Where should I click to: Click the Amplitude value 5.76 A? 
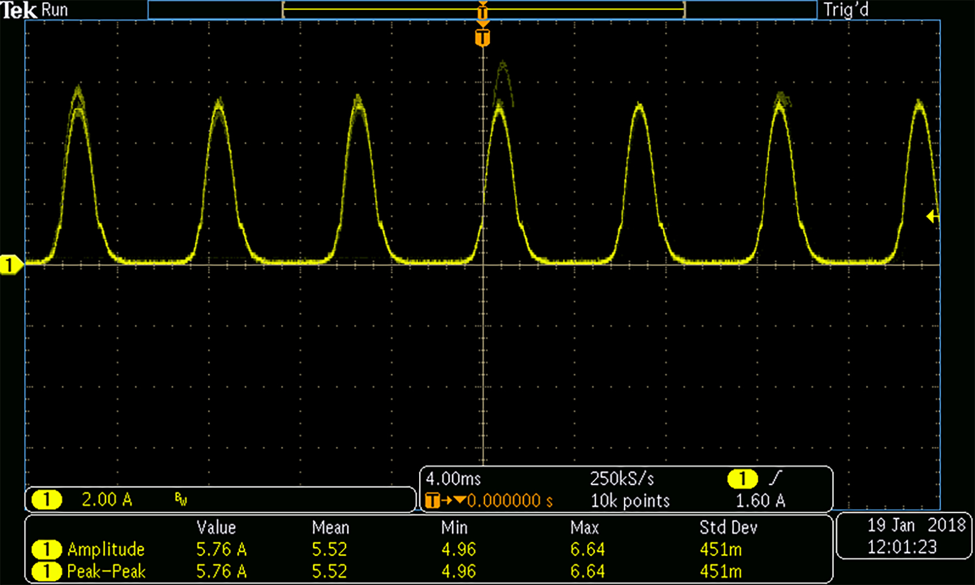click(221, 549)
